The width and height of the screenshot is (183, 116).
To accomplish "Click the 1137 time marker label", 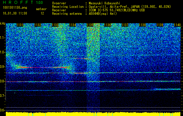I will pos(125,25).
